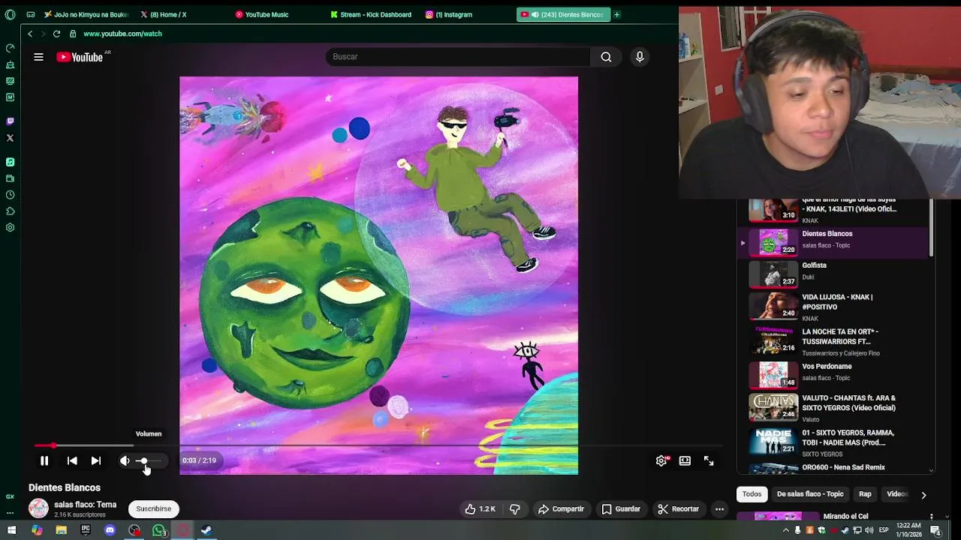
Task: Play 'VALUTO - CHANTAS' from playlist
Action: [833, 407]
